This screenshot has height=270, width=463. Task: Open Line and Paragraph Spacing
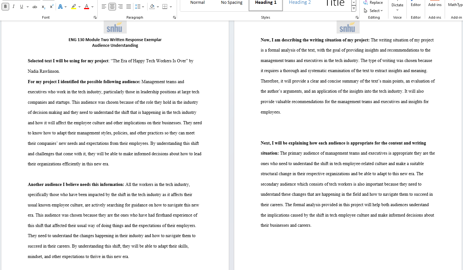[137, 7]
